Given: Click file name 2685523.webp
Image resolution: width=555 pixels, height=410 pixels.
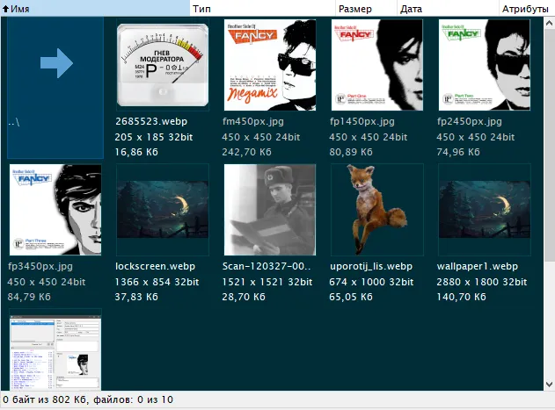Looking at the screenshot, I should pyautogui.click(x=151, y=121).
